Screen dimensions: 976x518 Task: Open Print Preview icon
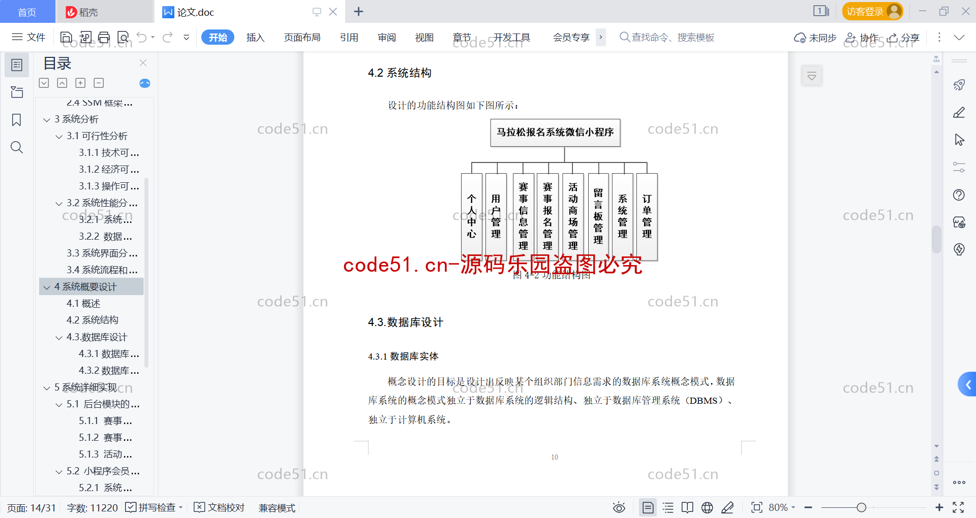[x=123, y=37]
